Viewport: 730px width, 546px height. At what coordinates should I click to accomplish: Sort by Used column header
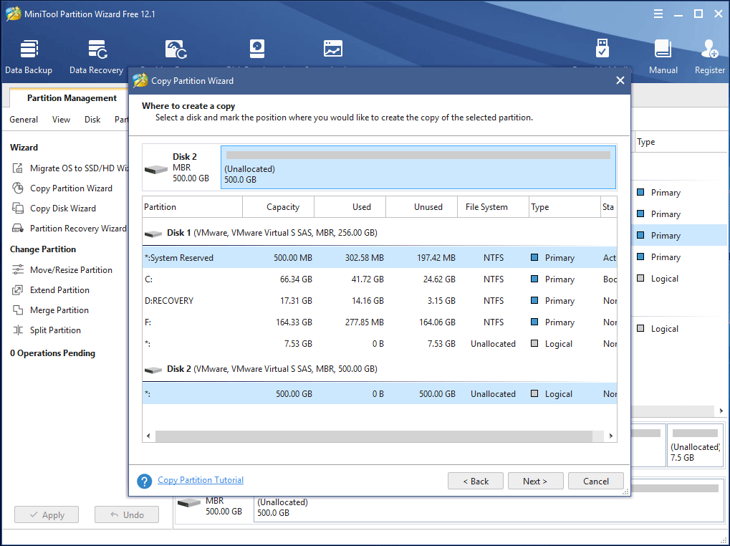[x=350, y=206]
